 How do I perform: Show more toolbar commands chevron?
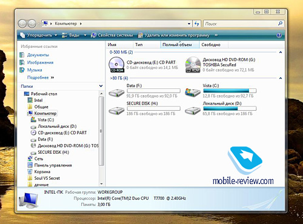click(216, 35)
